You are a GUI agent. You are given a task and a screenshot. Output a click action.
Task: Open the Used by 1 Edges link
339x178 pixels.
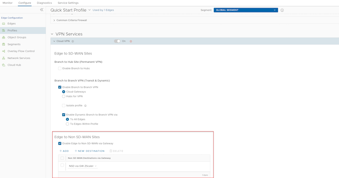103,10
